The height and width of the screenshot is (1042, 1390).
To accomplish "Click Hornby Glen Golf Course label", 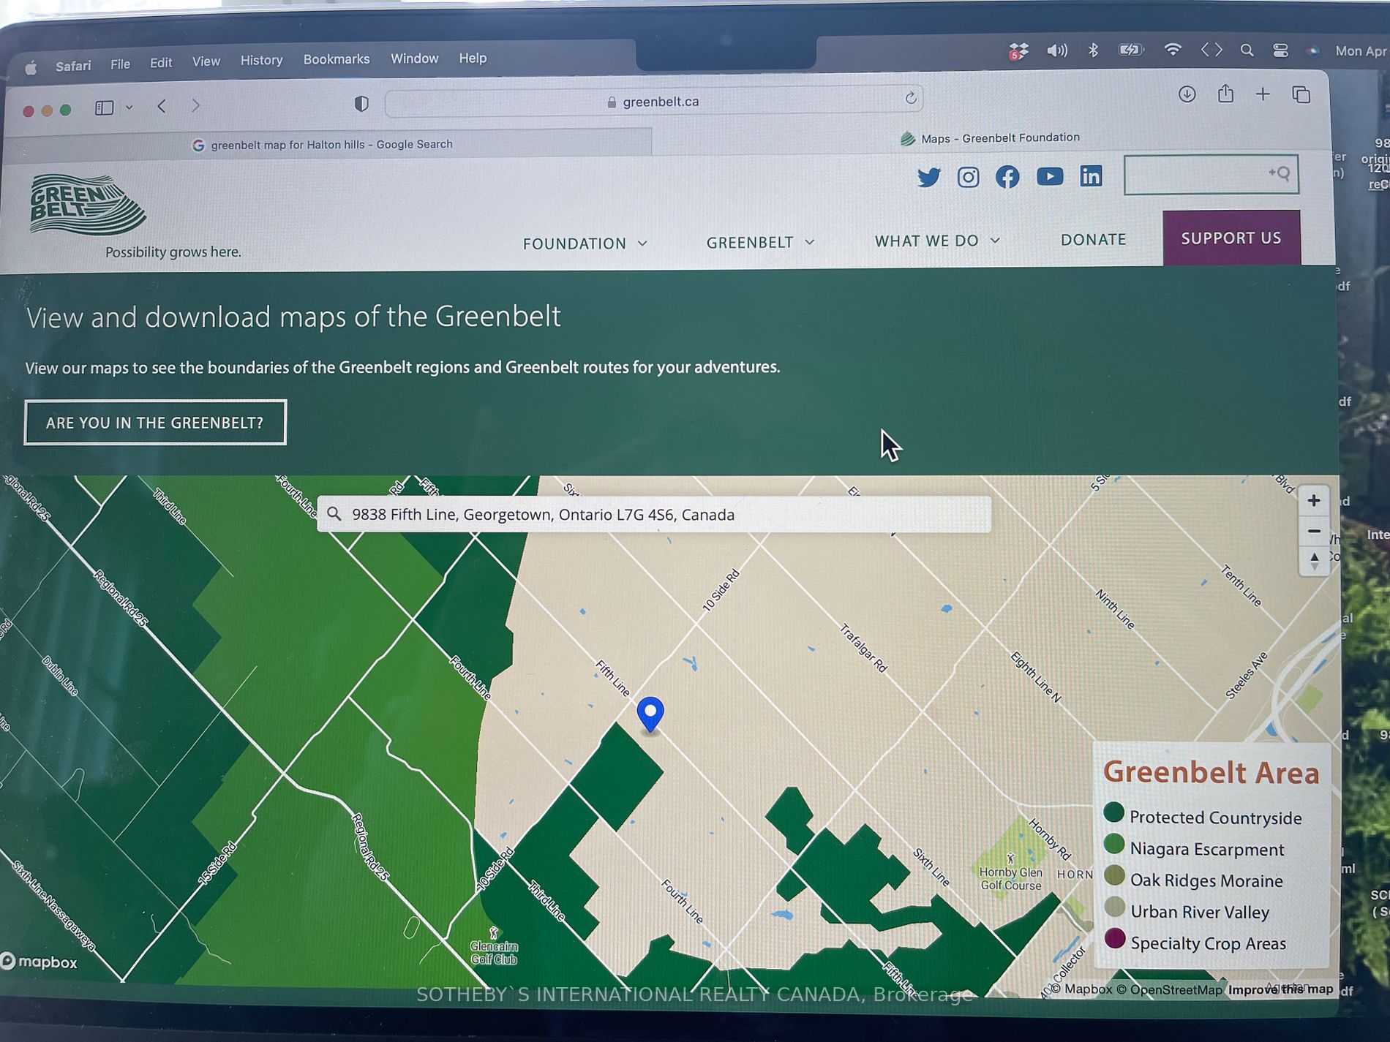I will pos(1010,878).
